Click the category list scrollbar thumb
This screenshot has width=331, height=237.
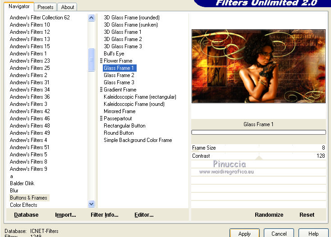click(x=91, y=59)
